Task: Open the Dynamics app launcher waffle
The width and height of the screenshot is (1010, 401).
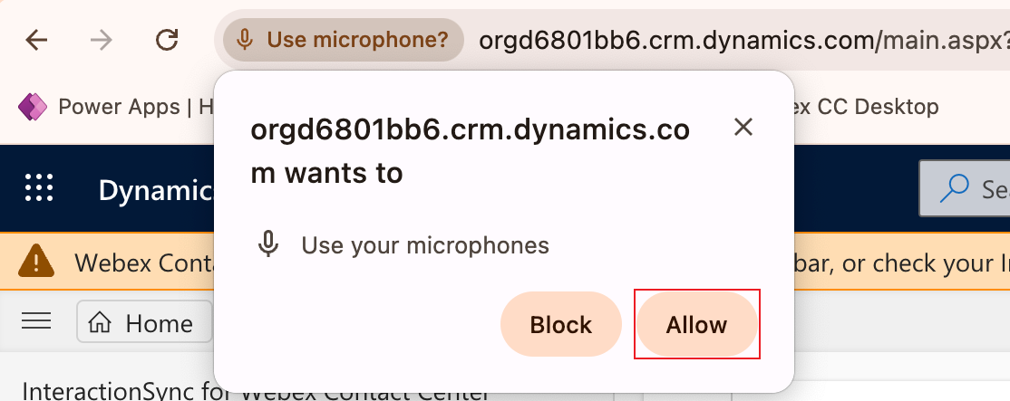Action: (x=39, y=188)
